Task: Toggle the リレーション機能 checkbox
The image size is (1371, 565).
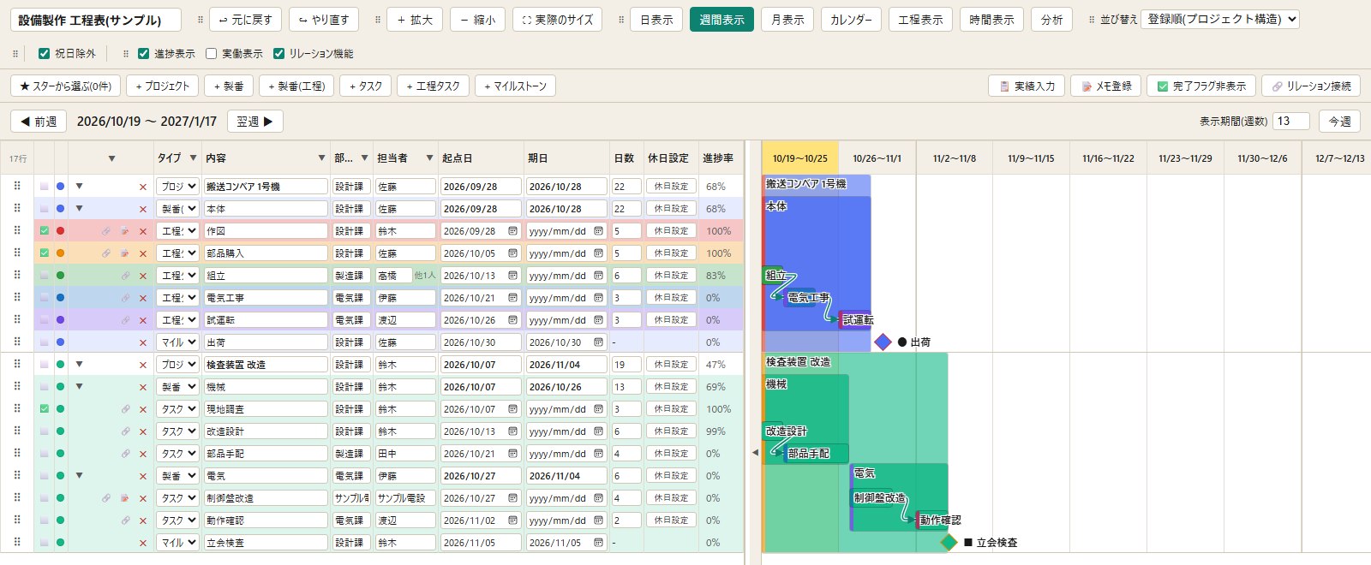Action: [x=278, y=53]
